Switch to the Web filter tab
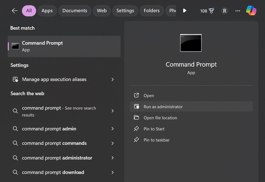The image size is (265, 182). point(102,11)
